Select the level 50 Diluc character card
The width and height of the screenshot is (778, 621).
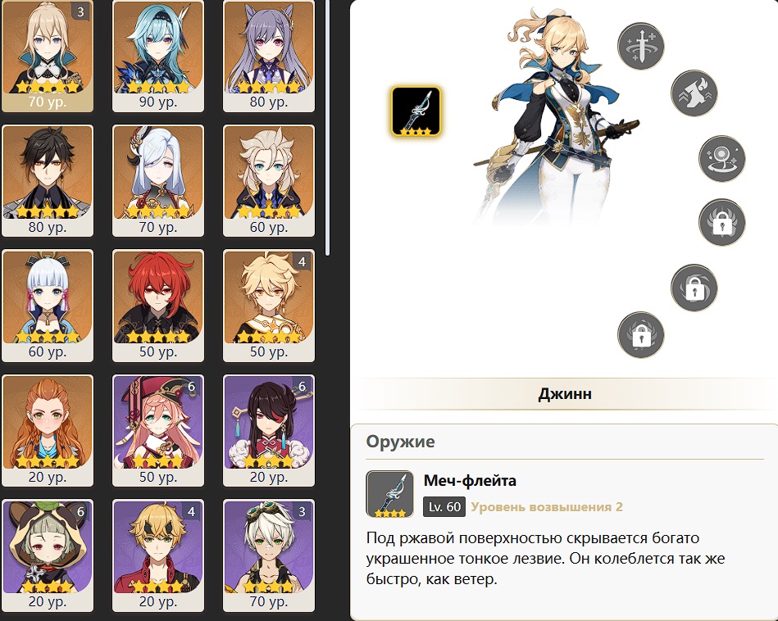pos(158,306)
